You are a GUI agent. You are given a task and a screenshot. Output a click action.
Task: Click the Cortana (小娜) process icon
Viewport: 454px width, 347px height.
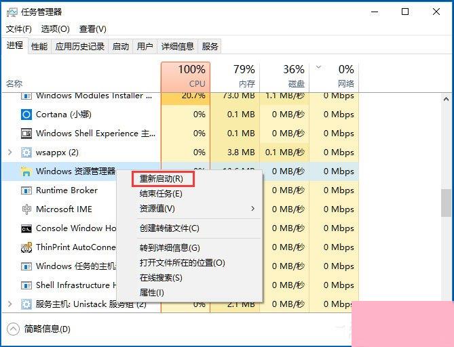click(26, 115)
